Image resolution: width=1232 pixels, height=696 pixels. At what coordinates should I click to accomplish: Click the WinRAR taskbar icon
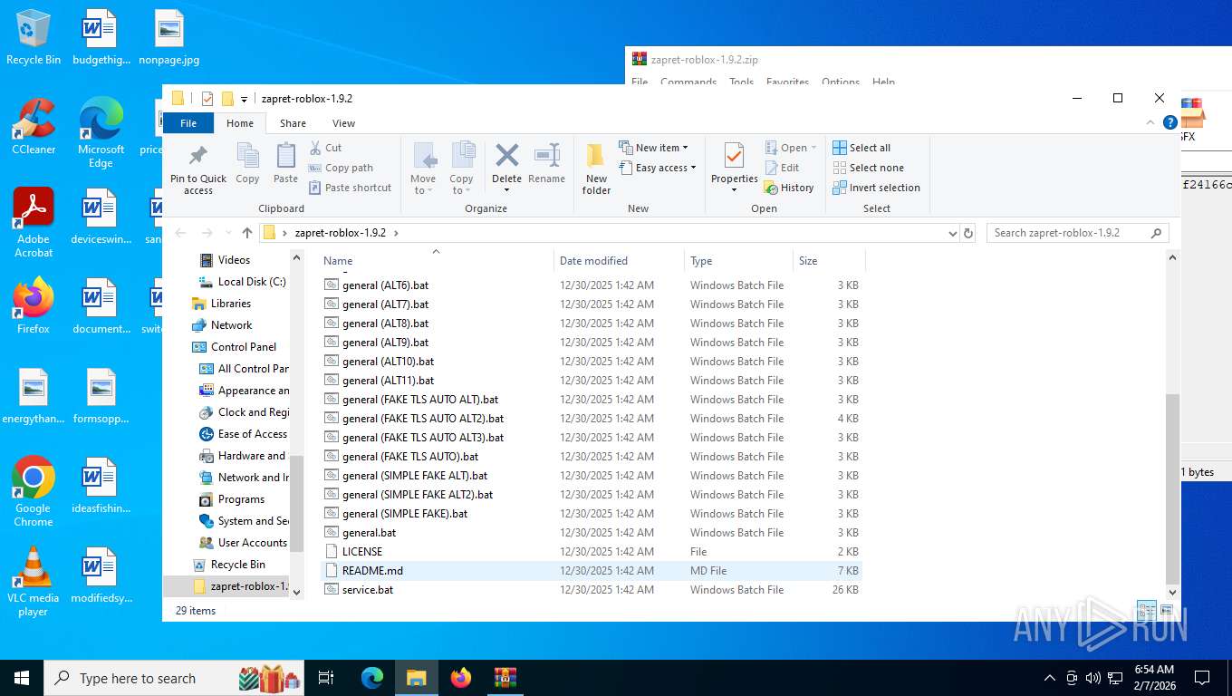pyautogui.click(x=505, y=678)
